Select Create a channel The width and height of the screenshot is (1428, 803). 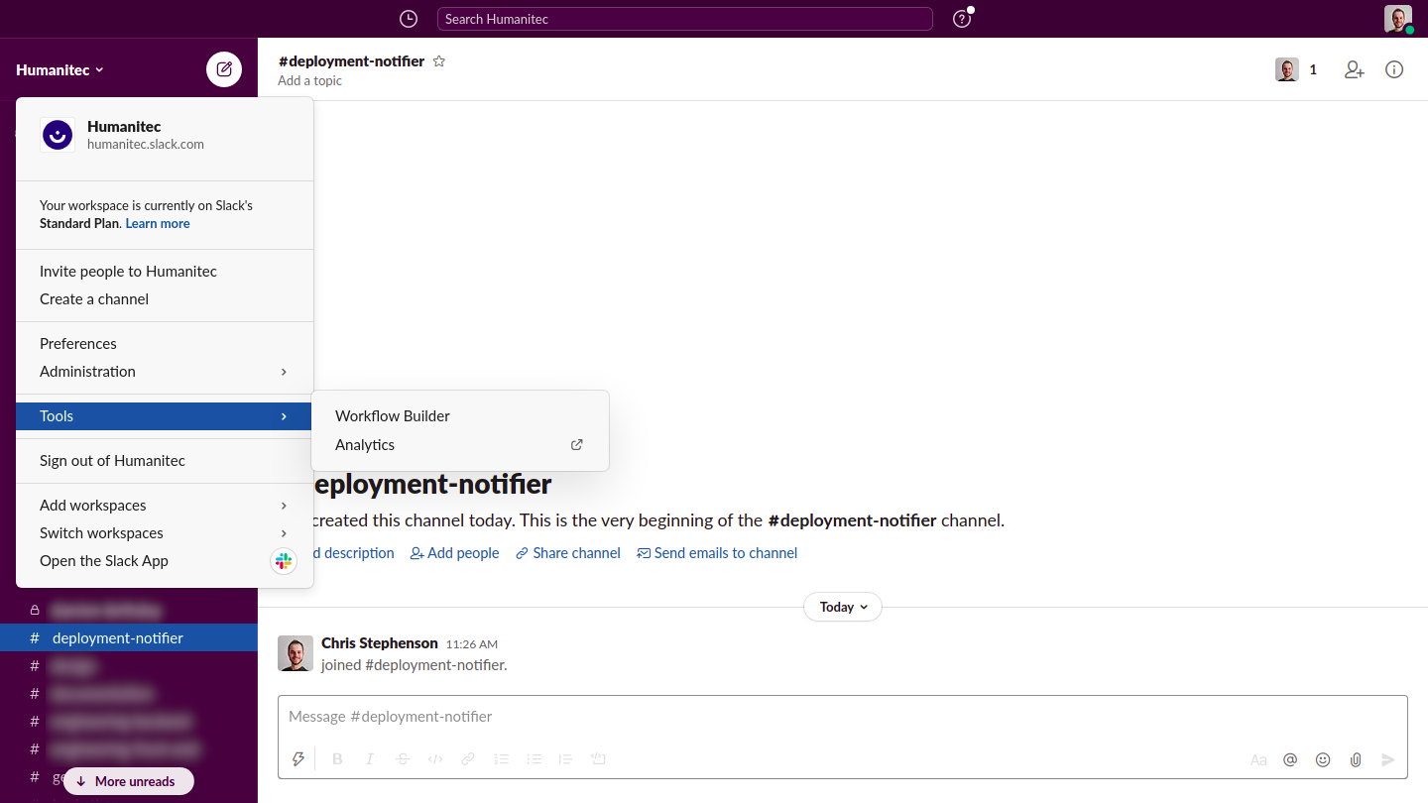tap(165, 299)
